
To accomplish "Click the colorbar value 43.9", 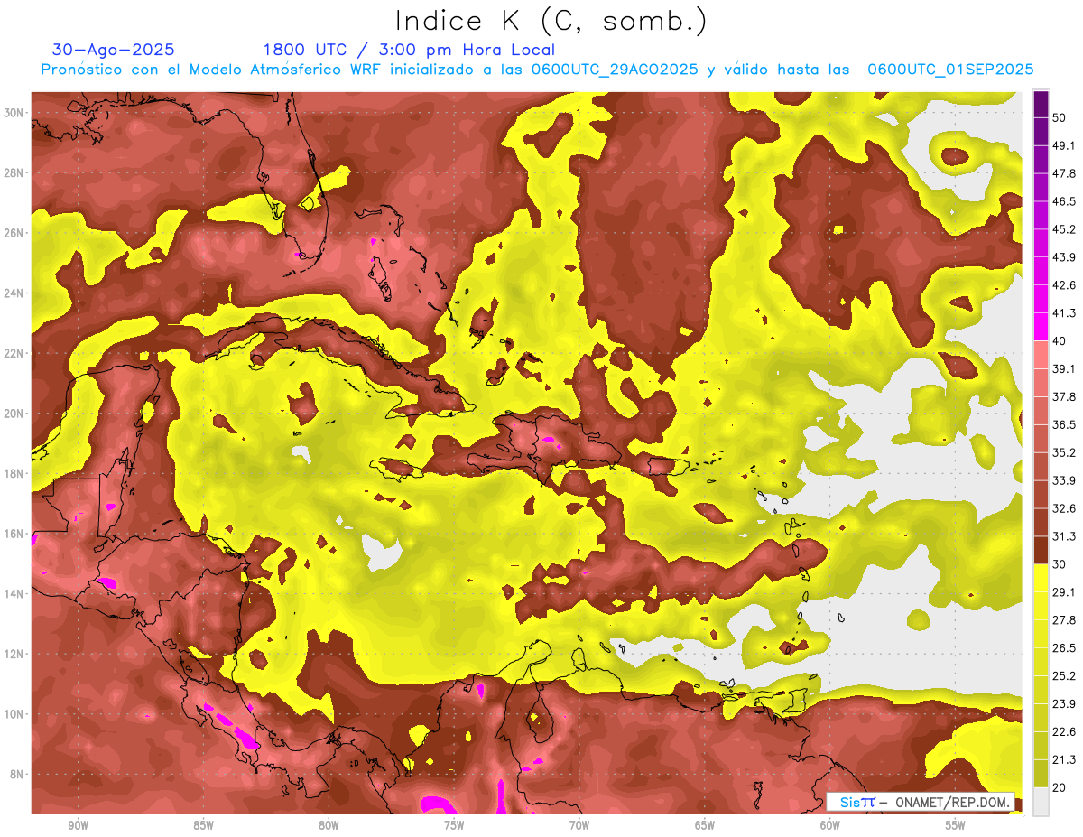I will pos(1064,257).
